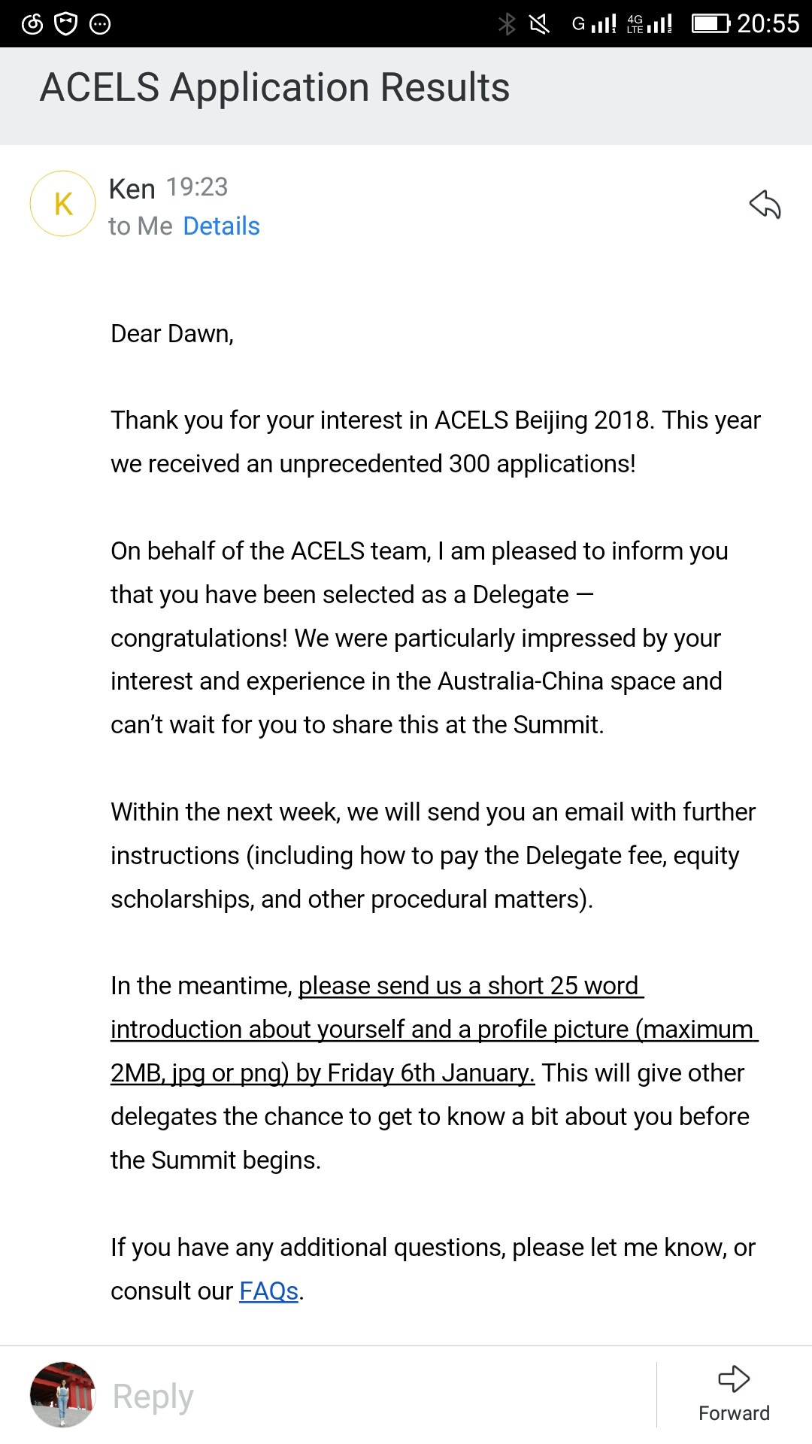Tap the profile photo thumbnail near Reply
This screenshot has height=1444, width=812.
point(62,1394)
